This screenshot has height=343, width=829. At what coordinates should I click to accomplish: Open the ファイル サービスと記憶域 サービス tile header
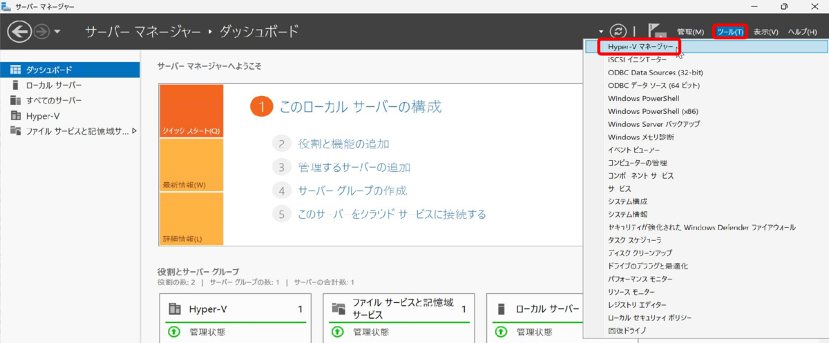coord(399,309)
